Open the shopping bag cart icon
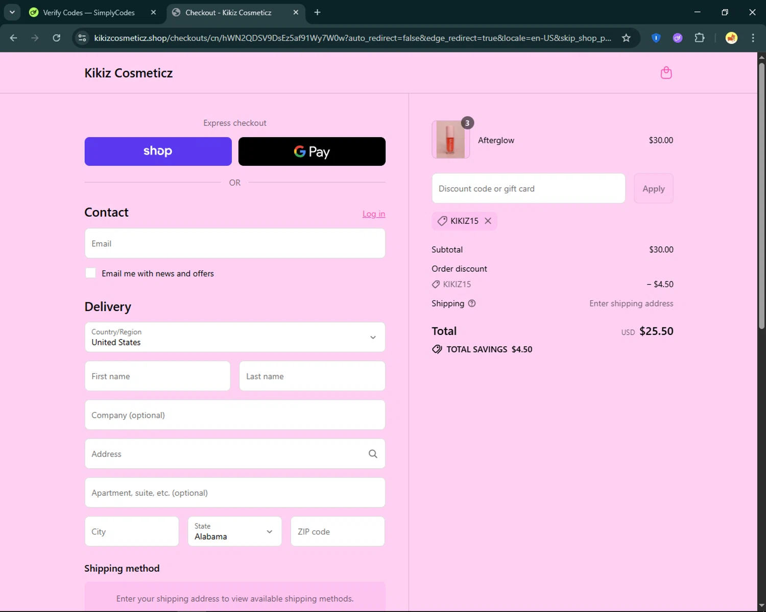766x612 pixels. pos(666,73)
